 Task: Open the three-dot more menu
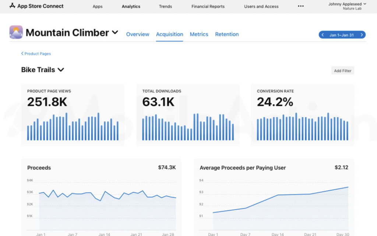coord(301,6)
